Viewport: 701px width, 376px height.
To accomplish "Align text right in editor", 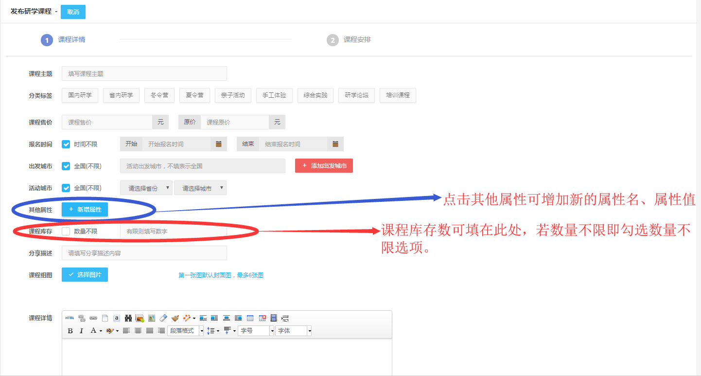I will pos(161,331).
